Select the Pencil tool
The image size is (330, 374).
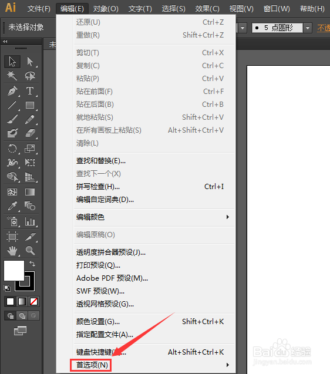[x=30, y=119]
